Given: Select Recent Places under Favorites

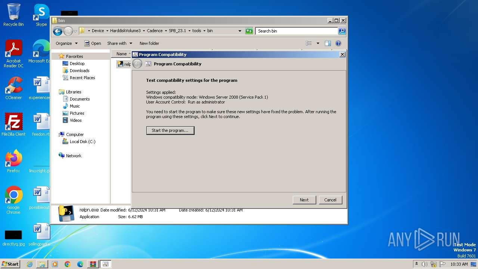Looking at the screenshot, I should tap(82, 78).
